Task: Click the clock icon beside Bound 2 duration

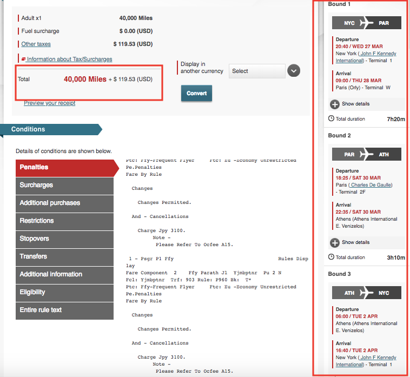Action: pos(331,257)
